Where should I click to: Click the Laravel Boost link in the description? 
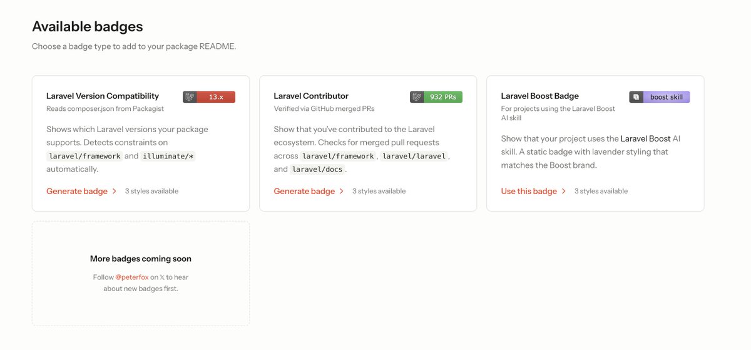tap(645, 138)
